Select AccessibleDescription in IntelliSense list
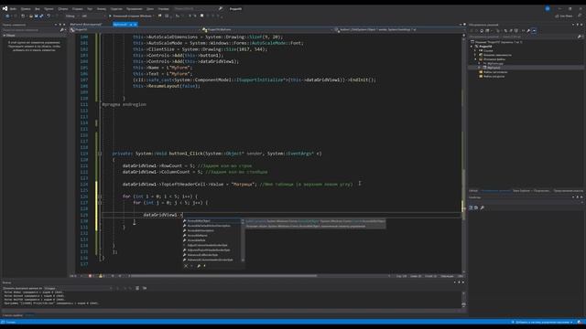The width and height of the screenshot is (586, 329). (x=212, y=230)
